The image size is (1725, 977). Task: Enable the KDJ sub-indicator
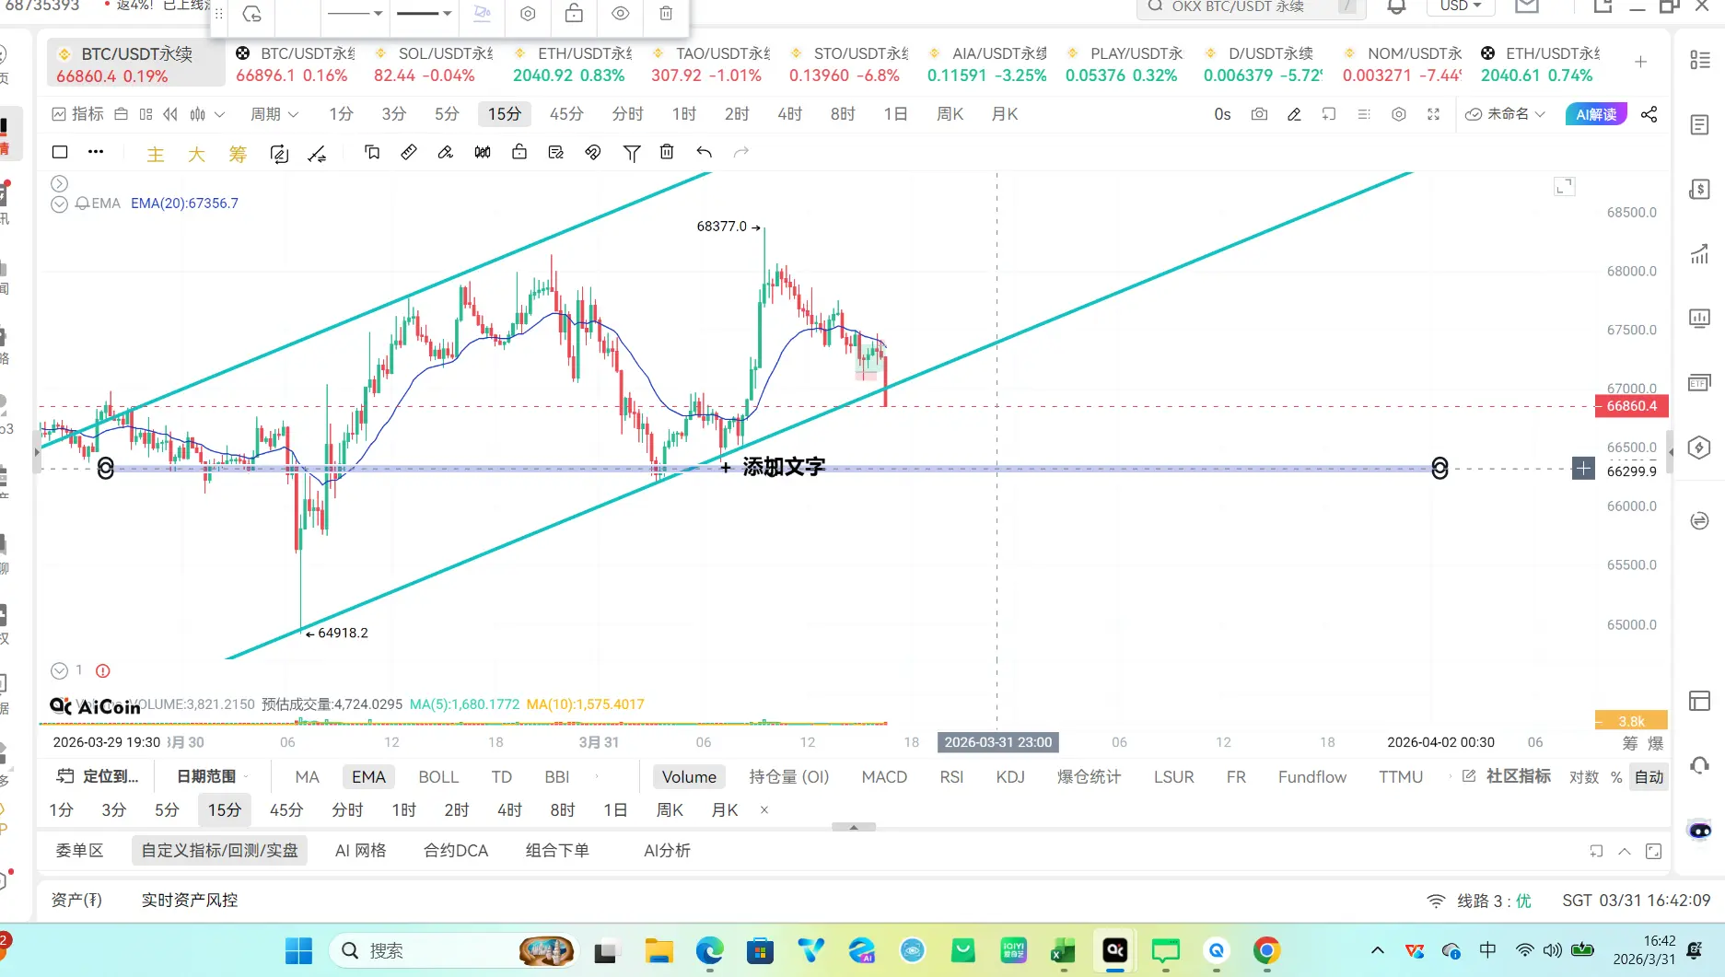(1010, 777)
